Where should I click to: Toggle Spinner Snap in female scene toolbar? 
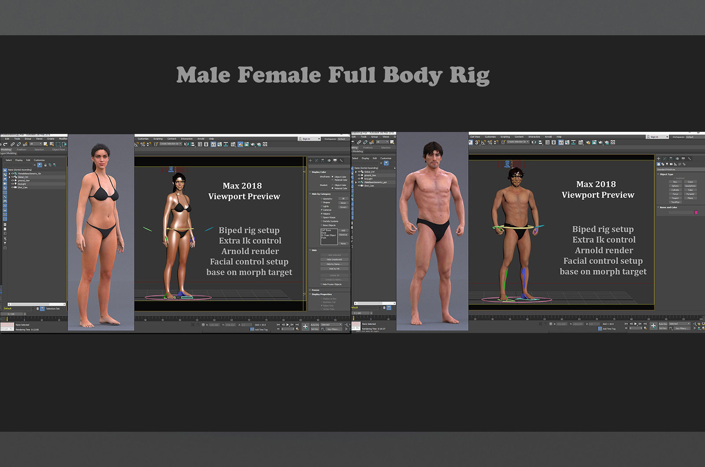[x=149, y=144]
